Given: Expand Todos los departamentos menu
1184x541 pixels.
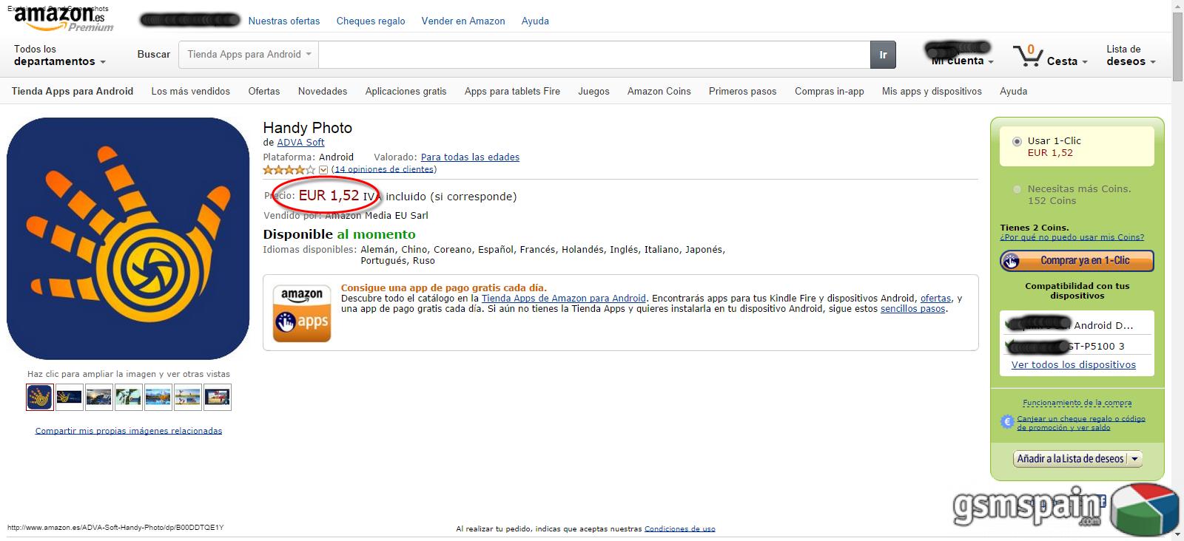Looking at the screenshot, I should [59, 55].
